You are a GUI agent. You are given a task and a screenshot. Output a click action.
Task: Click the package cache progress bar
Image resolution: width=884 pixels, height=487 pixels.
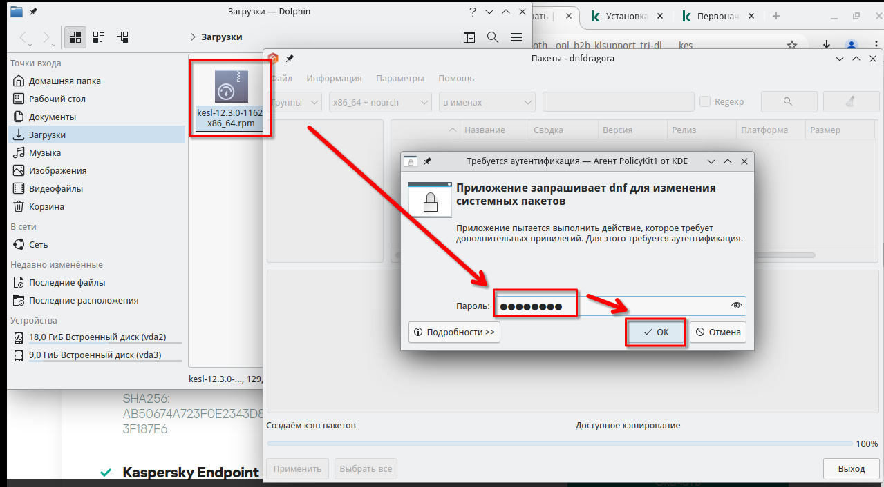pos(560,444)
